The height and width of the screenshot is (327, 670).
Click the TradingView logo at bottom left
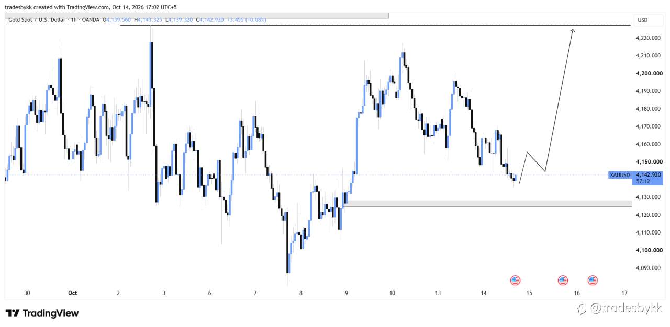click(x=42, y=313)
